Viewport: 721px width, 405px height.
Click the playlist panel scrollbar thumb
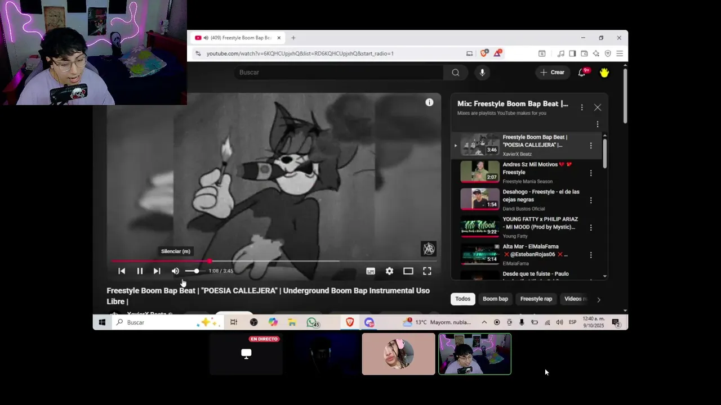coord(605,152)
